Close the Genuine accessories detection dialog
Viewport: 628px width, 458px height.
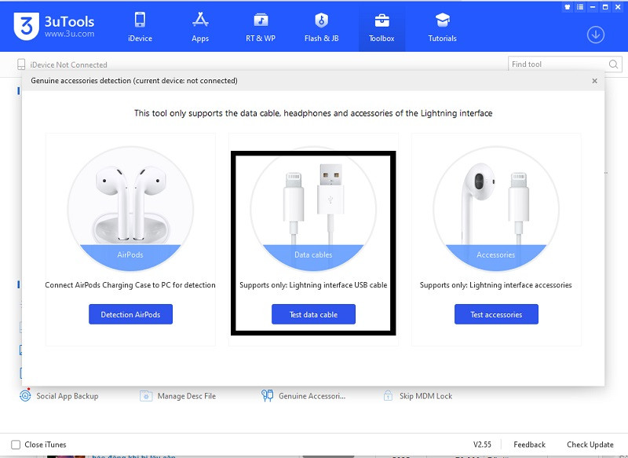point(594,81)
